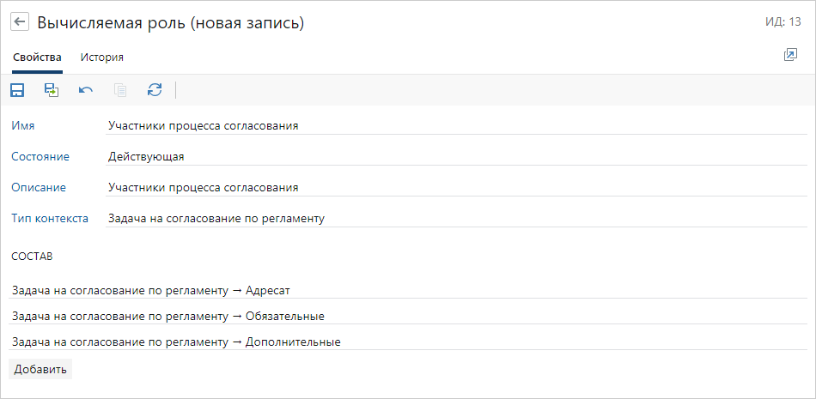Click the greyed-out copy icon
This screenshot has width=816, height=399.
coord(120,90)
